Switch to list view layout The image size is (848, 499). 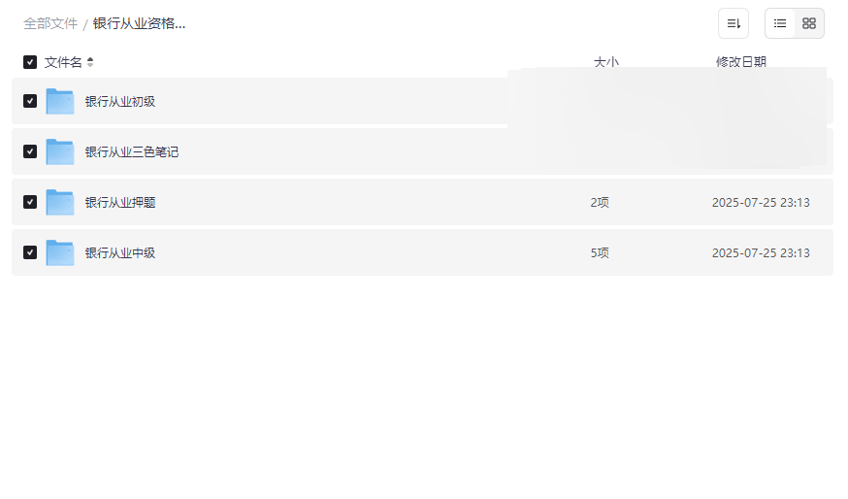[780, 23]
